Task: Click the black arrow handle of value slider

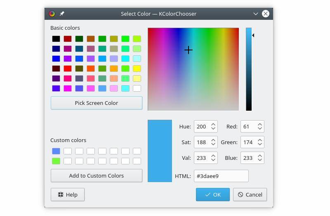Action: coord(253,36)
